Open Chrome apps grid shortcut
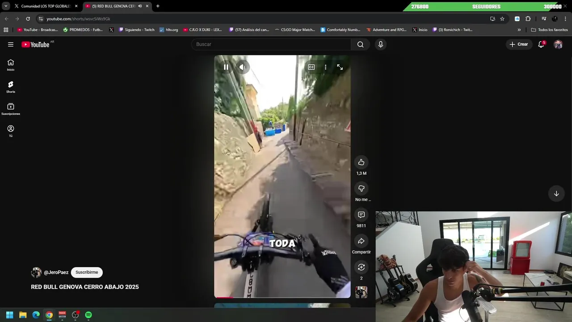This screenshot has height=322, width=572. click(x=6, y=30)
